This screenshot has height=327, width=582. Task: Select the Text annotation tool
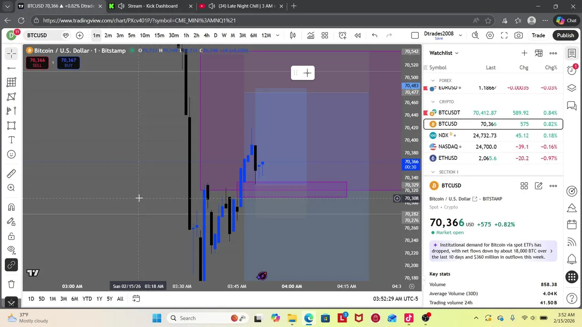11,140
